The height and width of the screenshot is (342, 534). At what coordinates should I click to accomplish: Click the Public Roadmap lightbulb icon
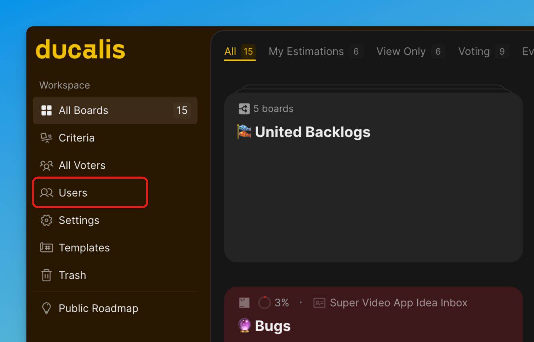click(x=46, y=308)
